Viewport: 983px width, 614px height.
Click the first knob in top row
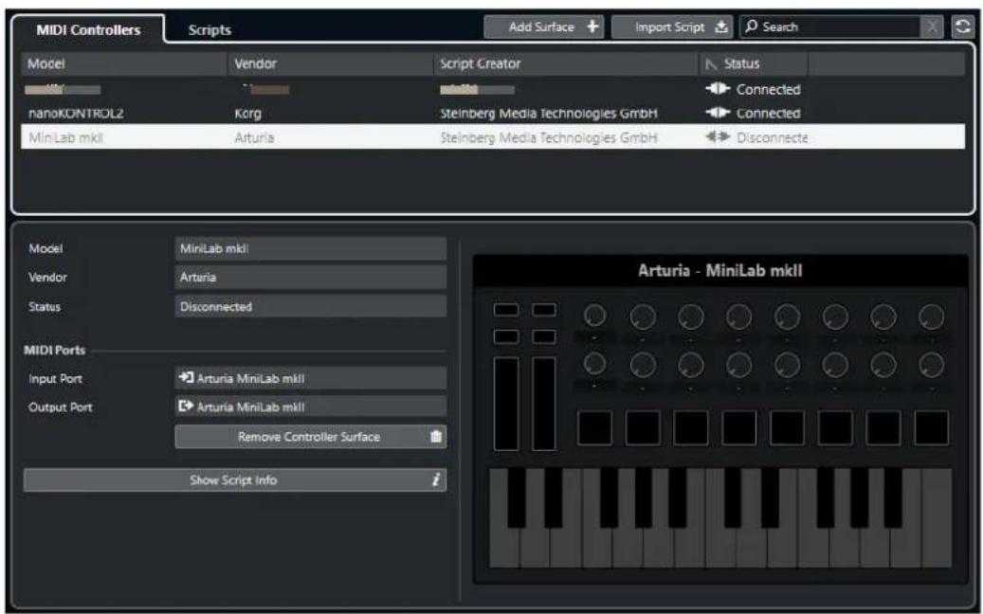pyautogui.click(x=594, y=316)
